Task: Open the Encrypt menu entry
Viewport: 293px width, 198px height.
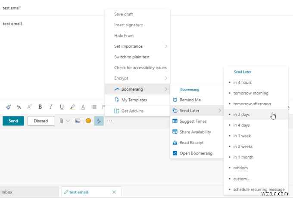Action: point(137,78)
